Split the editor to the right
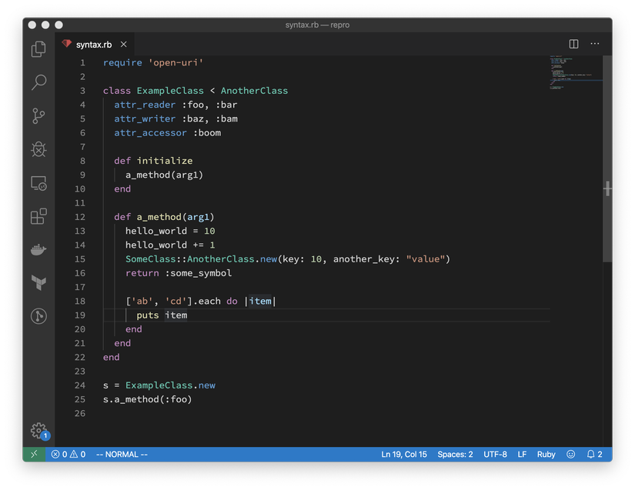The width and height of the screenshot is (635, 490). 573,45
